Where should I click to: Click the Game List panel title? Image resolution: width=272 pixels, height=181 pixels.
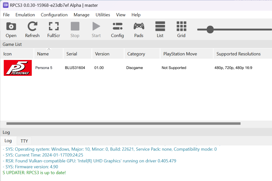click(12, 44)
